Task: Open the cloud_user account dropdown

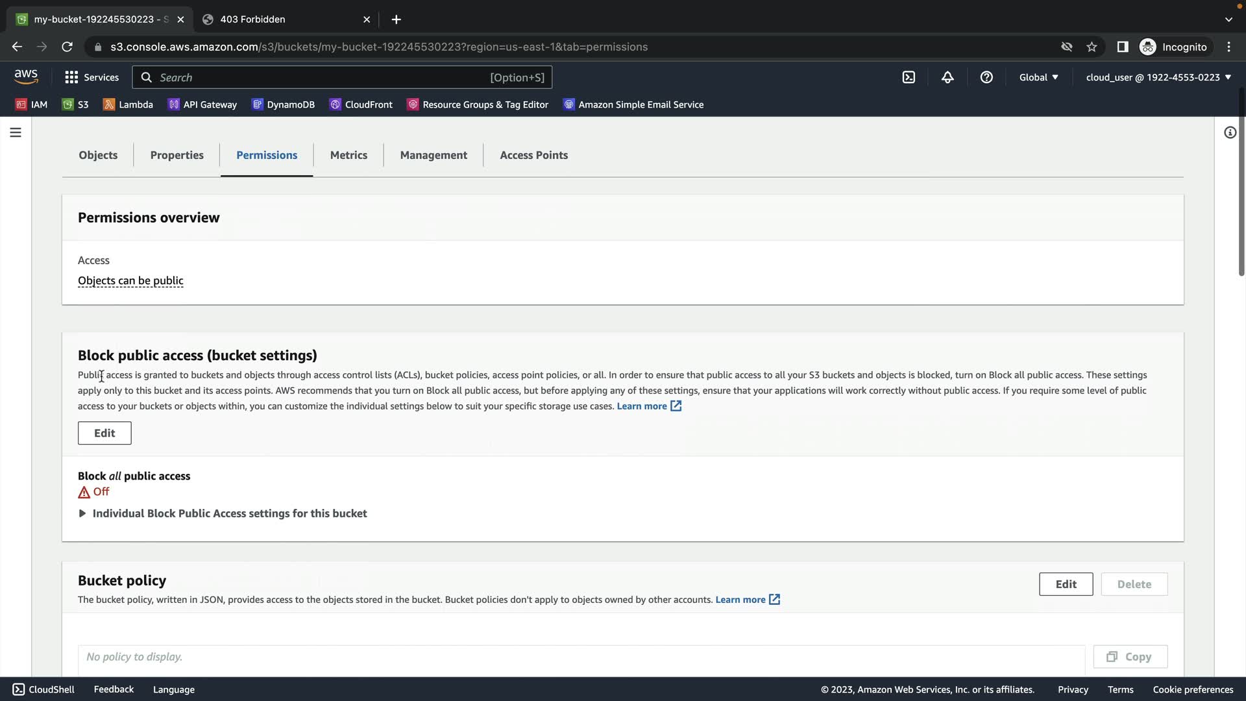Action: pos(1158,77)
